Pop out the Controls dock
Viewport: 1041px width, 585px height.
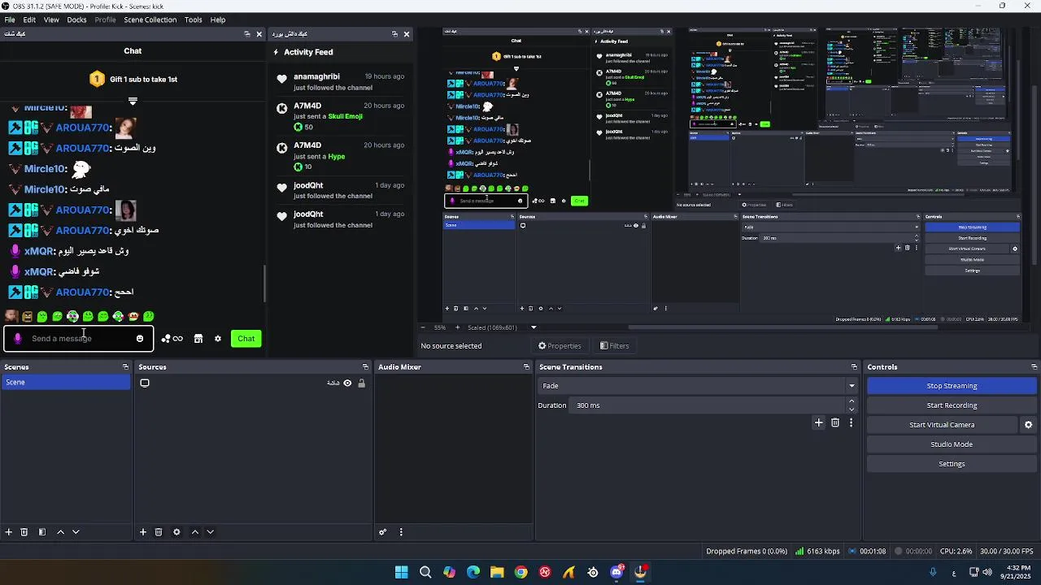pyautogui.click(x=1034, y=367)
